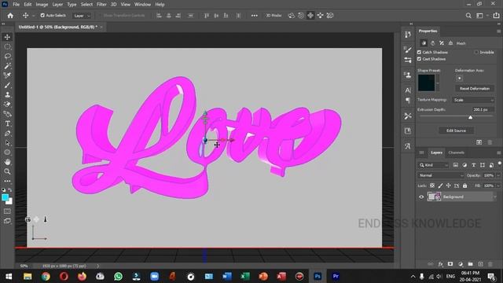Toggle lock image pixels brush icon

pyautogui.click(x=440, y=186)
